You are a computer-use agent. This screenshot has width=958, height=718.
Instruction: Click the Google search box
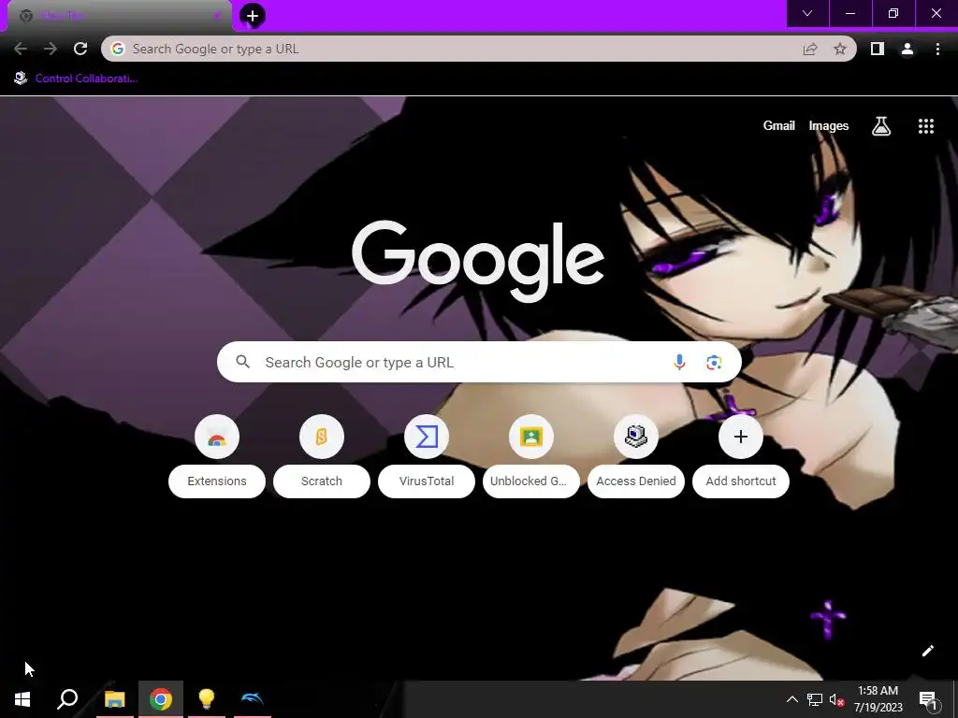479,362
